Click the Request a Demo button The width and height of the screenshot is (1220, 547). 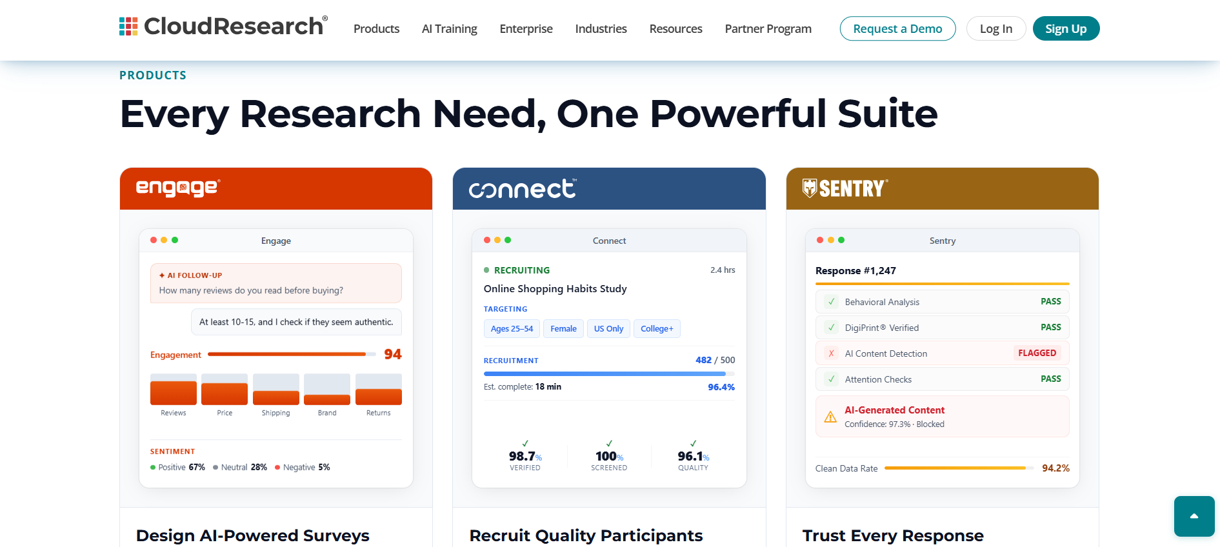(898, 28)
